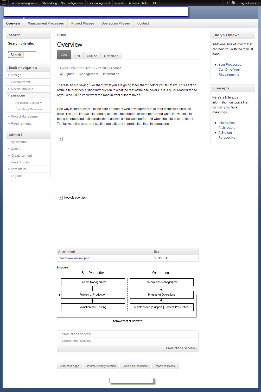Click the tag icon beside guide
The height and width of the screenshot is (392, 261).
click(x=61, y=74)
